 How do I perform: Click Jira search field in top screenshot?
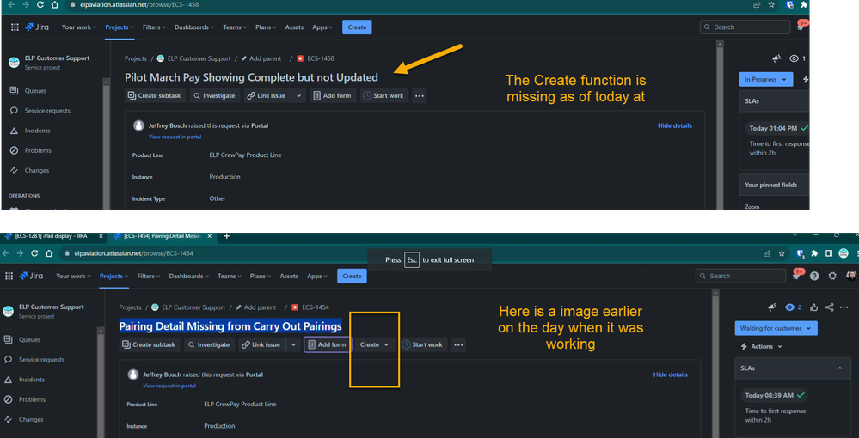coord(745,27)
